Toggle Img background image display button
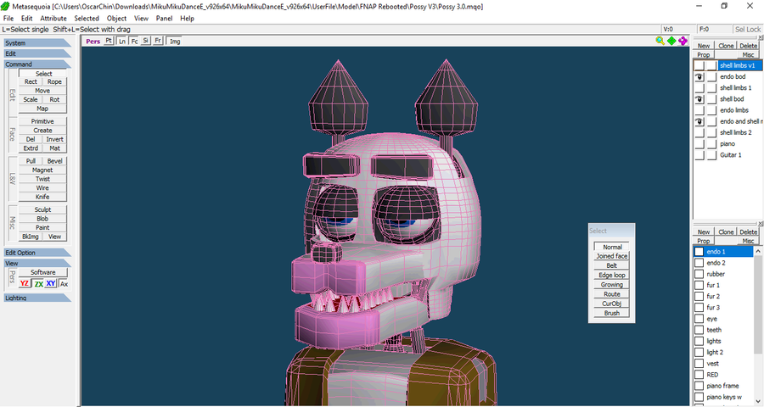This screenshot has height=407, width=764. [175, 41]
